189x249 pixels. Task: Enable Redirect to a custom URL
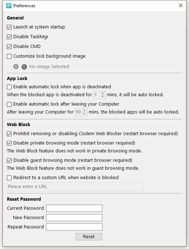tap(9, 178)
